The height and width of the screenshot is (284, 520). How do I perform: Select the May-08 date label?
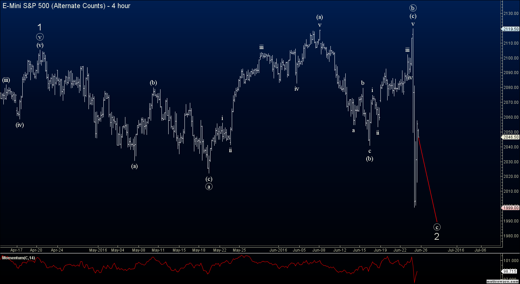[x=139, y=251]
